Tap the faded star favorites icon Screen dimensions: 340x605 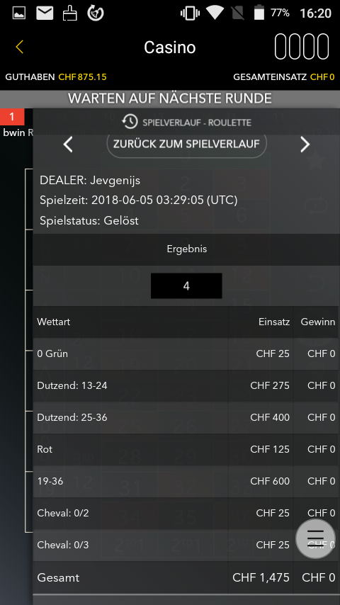(x=316, y=161)
